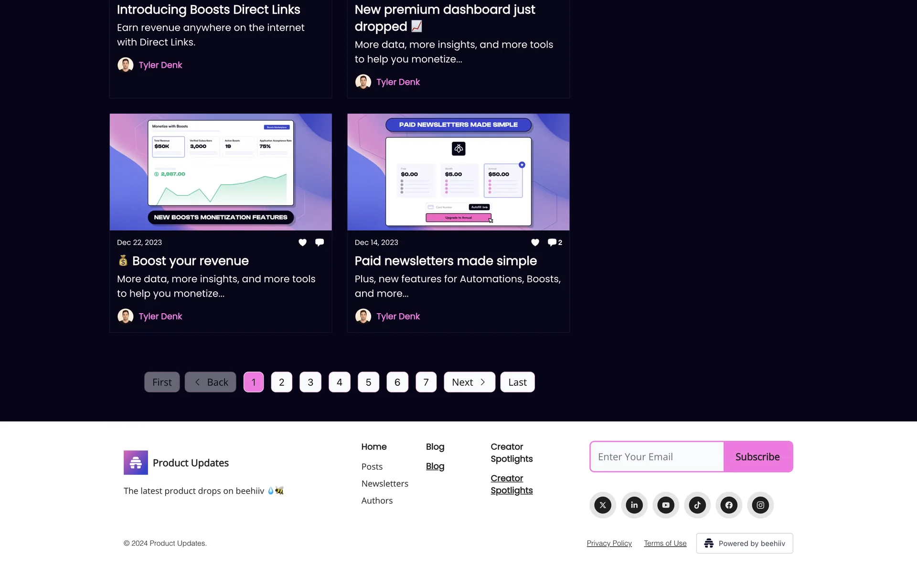
Task: Click the Product Updates logo icon
Action: click(136, 462)
